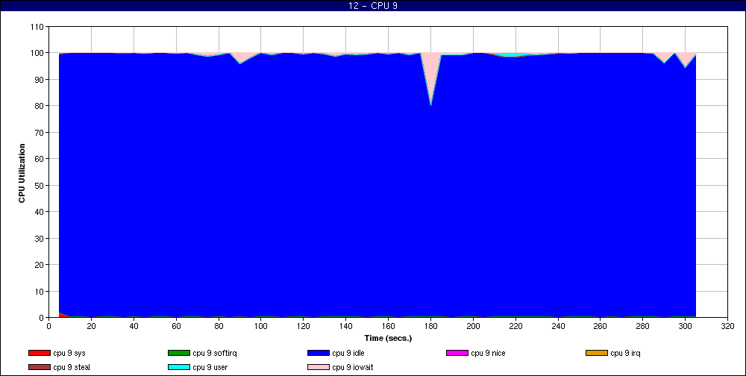Click the cyan cpu 9 user legend swatch
746x376 pixels.
[178, 368]
